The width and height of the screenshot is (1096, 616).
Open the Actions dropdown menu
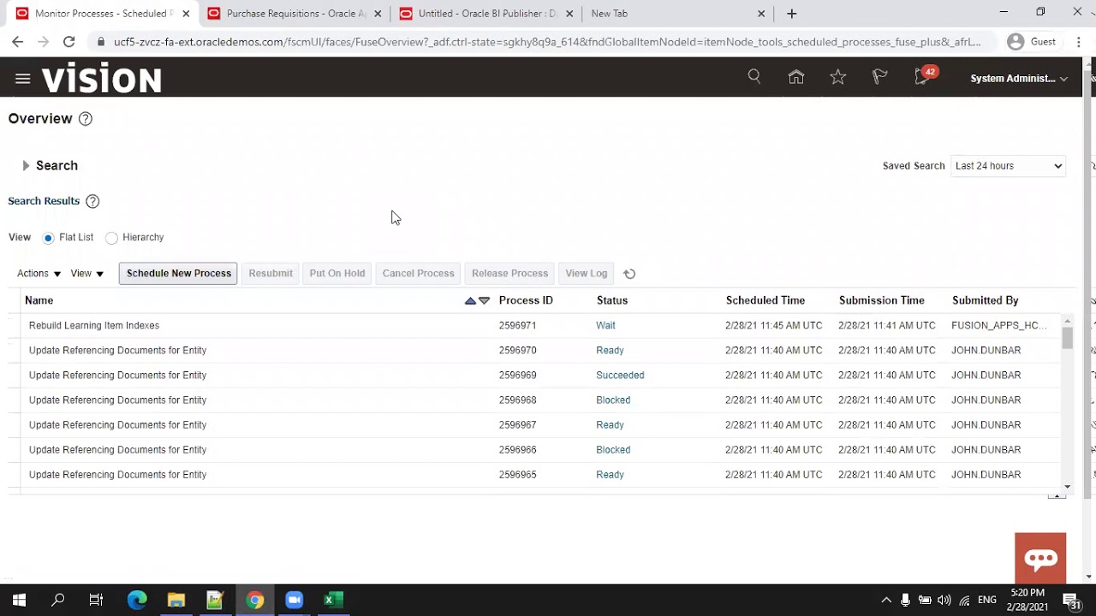39,274
